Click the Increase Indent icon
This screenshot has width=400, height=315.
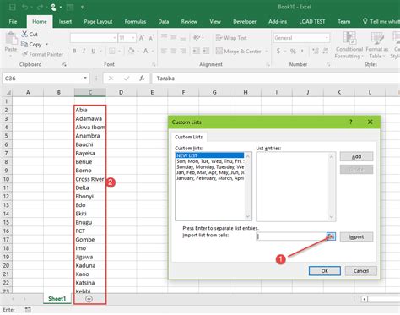pyautogui.click(x=206, y=51)
